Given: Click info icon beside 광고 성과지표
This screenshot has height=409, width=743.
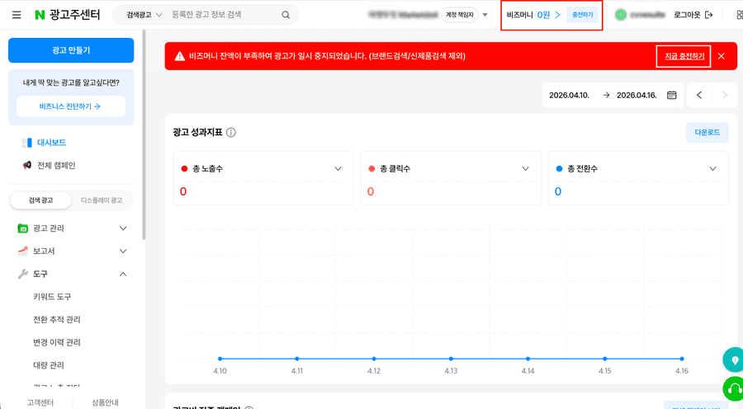Looking at the screenshot, I should tap(231, 133).
